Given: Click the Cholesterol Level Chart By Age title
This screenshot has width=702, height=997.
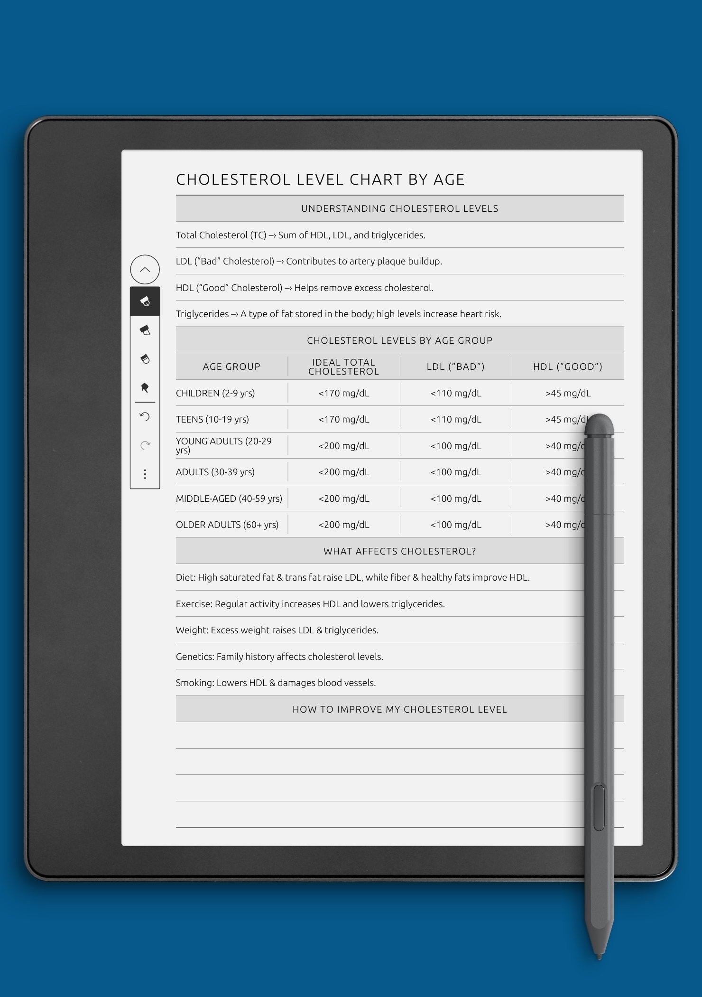Looking at the screenshot, I should click(x=320, y=179).
